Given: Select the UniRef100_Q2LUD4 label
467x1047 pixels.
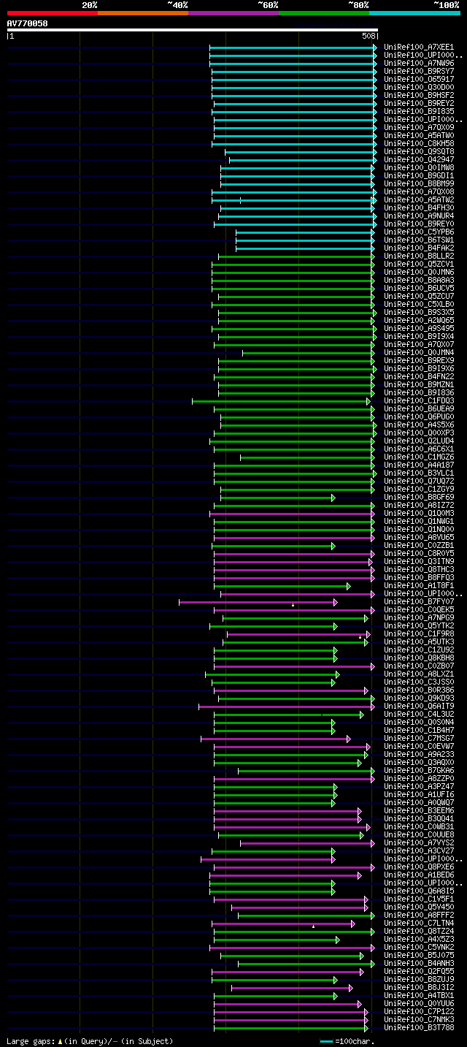Looking at the screenshot, I should click(x=420, y=441).
